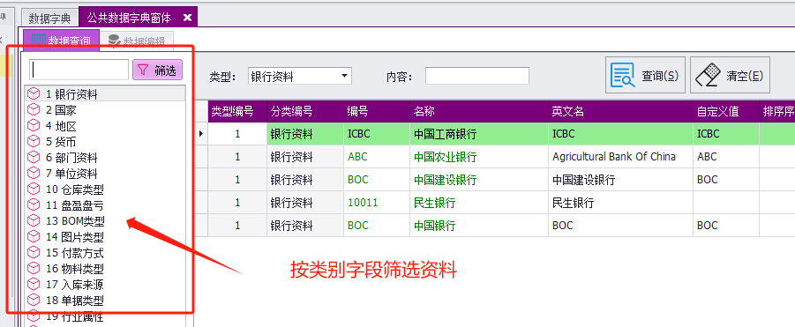
Task: Click the cube icon beside 1 银行资料
Action: click(34, 93)
